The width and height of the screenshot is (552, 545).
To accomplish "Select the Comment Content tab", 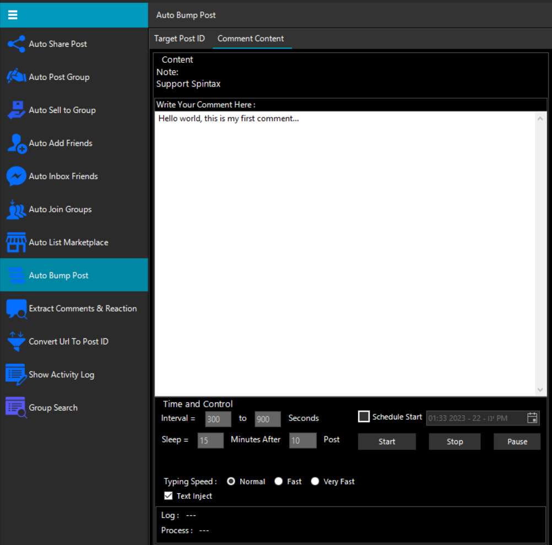I will [x=251, y=39].
